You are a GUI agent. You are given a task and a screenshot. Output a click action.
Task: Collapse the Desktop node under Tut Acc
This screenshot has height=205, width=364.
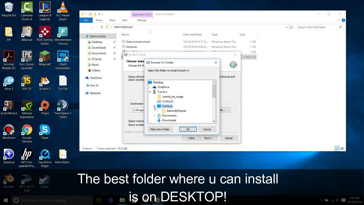click(154, 106)
